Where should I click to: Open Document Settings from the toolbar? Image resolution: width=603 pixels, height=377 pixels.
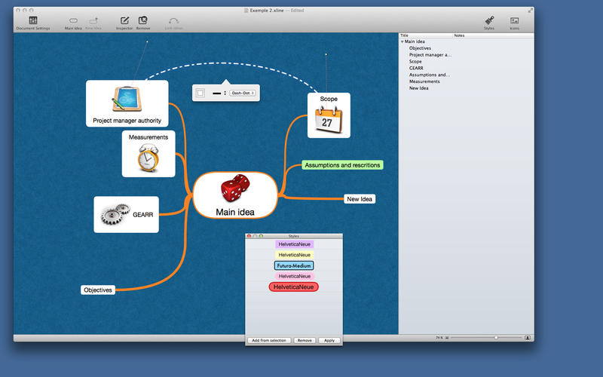[x=32, y=20]
